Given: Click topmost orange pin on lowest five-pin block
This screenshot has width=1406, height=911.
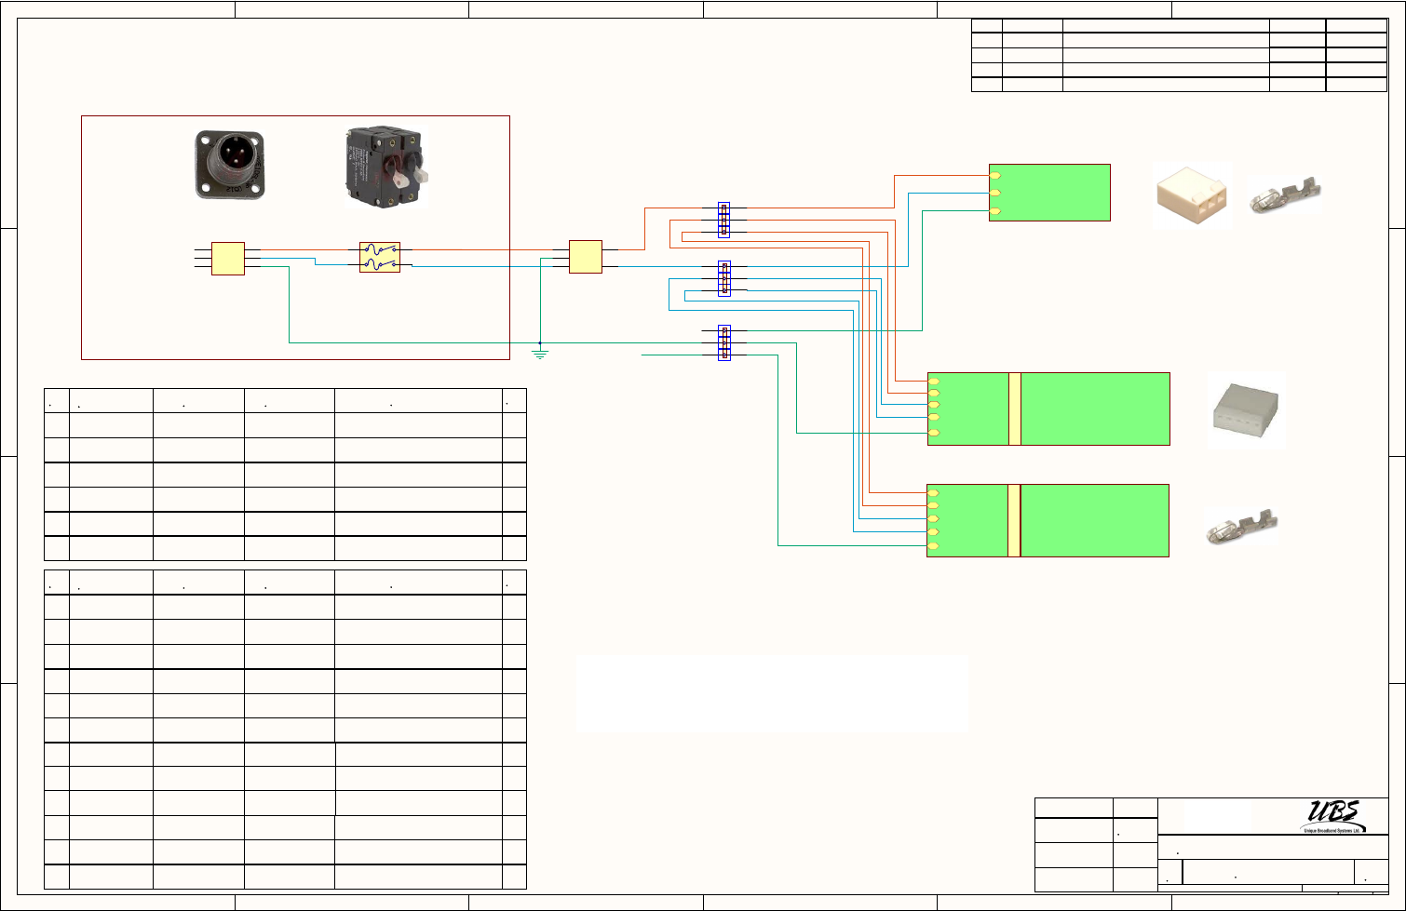Looking at the screenshot, I should tap(933, 493).
